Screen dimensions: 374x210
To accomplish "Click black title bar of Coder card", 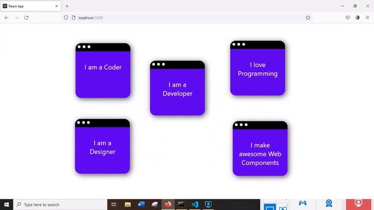I will click(103, 47).
